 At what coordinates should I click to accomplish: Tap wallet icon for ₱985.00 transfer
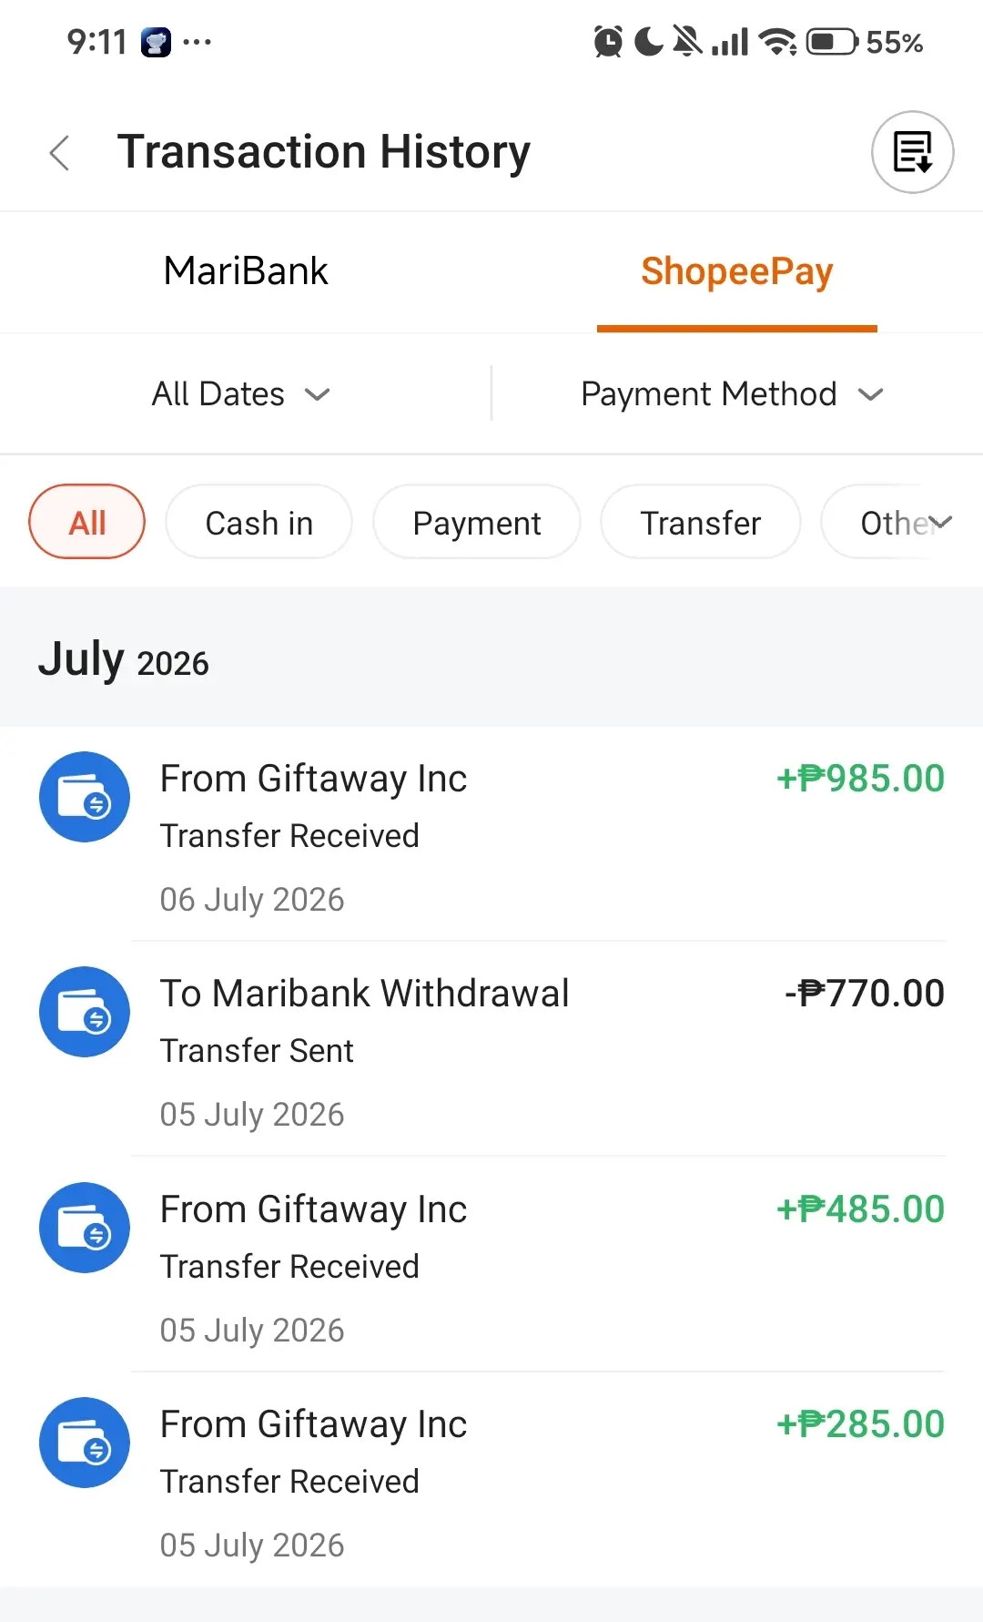click(85, 797)
